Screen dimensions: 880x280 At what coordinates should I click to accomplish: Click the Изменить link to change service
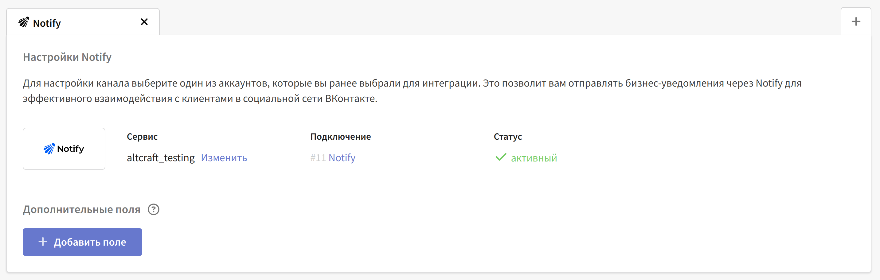[224, 158]
